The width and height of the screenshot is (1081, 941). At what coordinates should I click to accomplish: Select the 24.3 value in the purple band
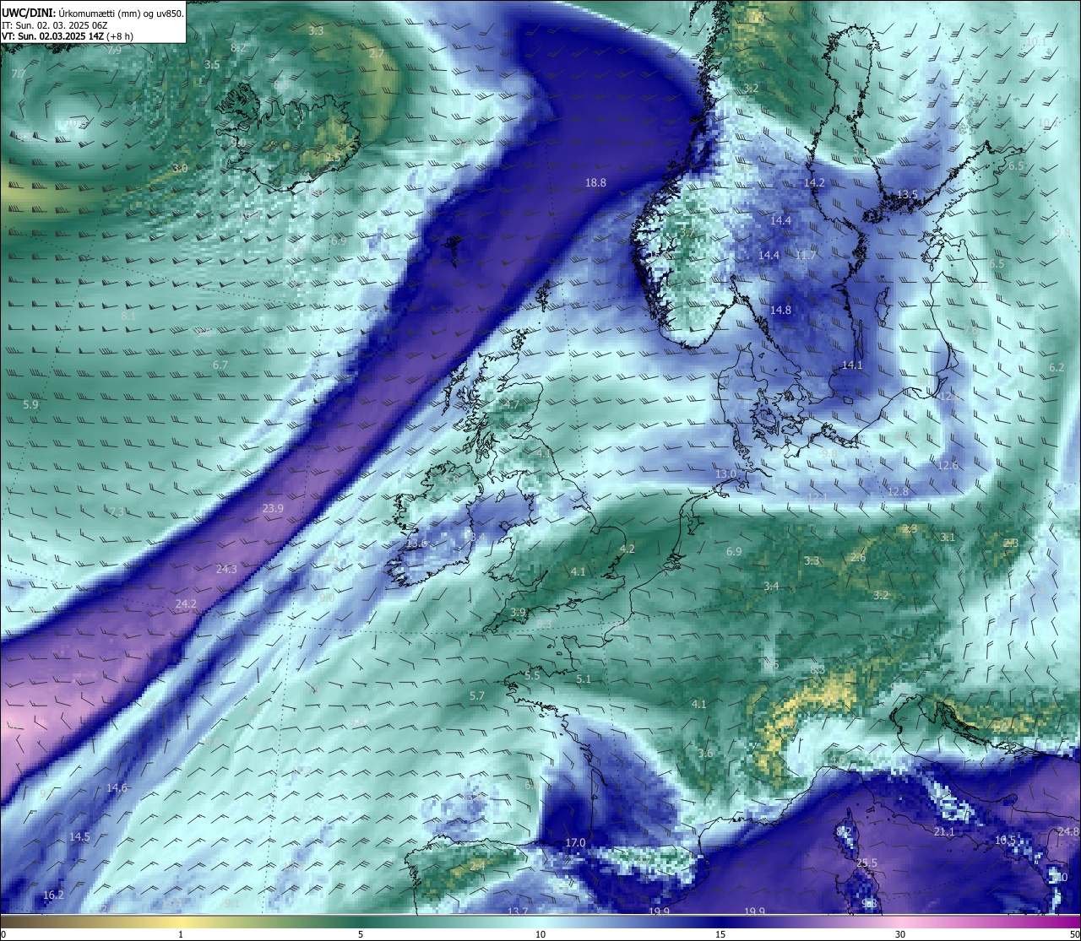(x=226, y=569)
